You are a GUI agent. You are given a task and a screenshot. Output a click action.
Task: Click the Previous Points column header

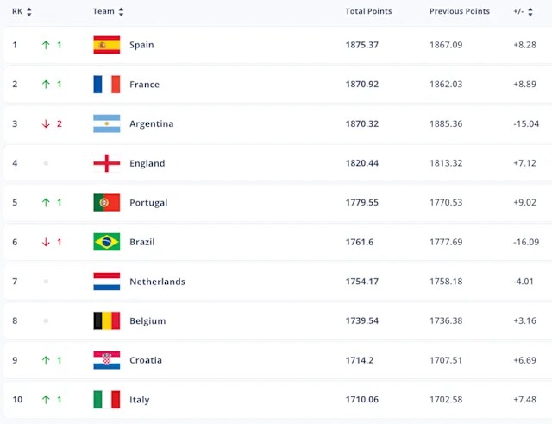click(x=460, y=11)
